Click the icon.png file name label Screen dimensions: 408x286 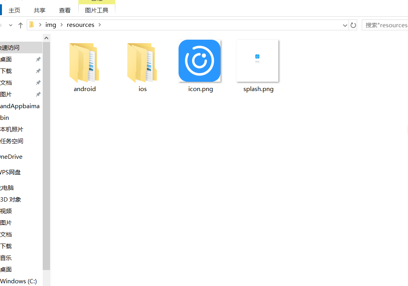click(200, 89)
